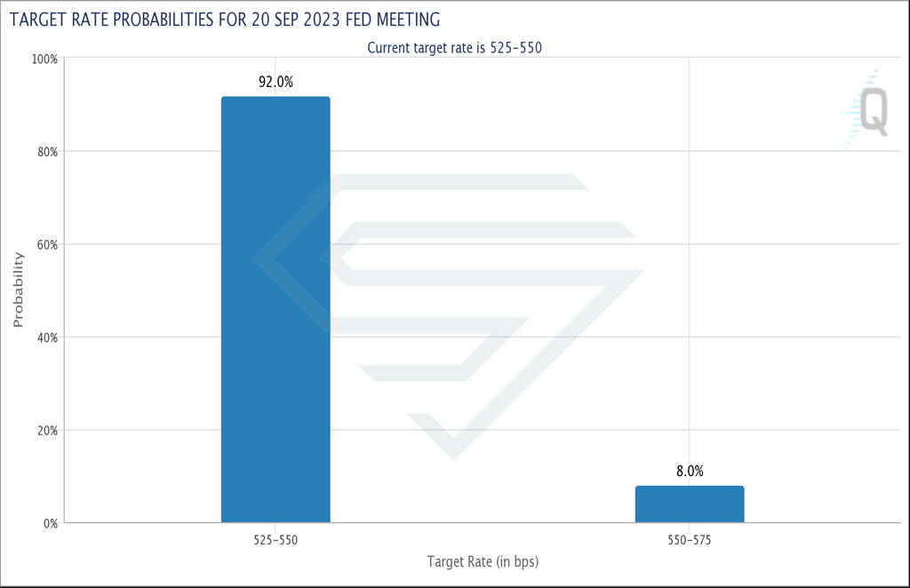This screenshot has height=588, width=910.
Task: Select the 550-575 probability bar
Action: click(x=690, y=504)
